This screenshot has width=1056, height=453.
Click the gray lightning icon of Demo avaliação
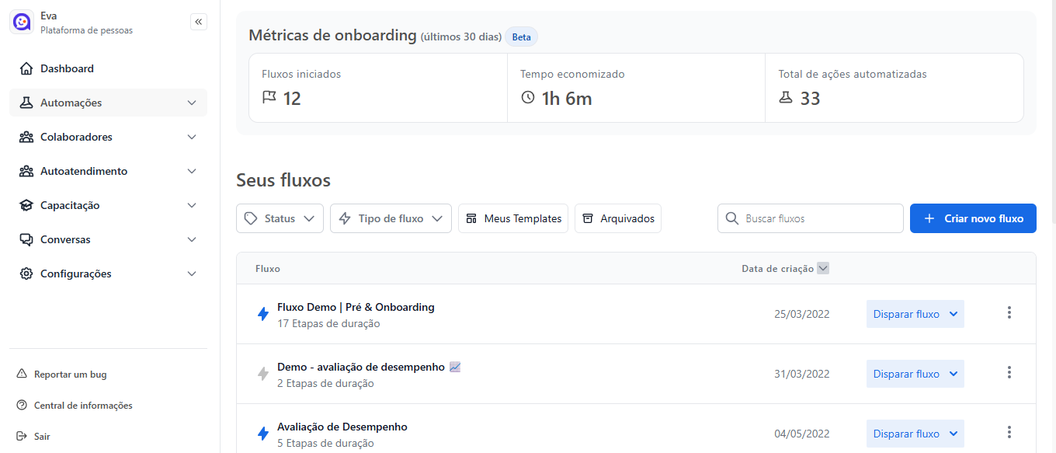263,374
